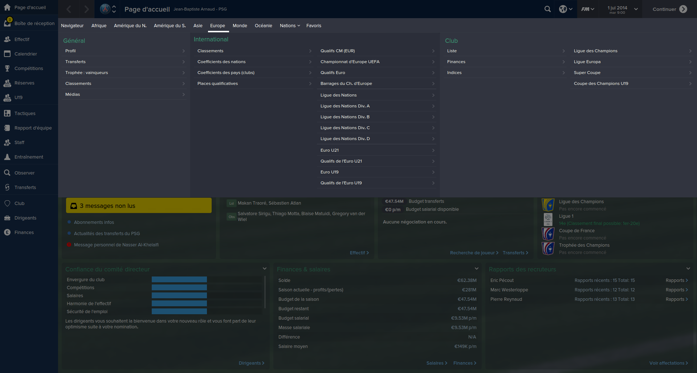This screenshot has width=697, height=373.
Task: Click the 3 messages non lus banner
Action: tap(139, 205)
